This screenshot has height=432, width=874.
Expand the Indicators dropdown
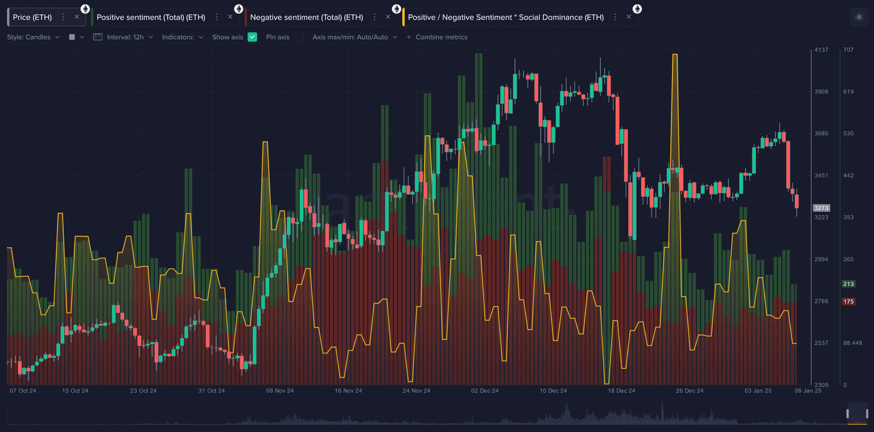click(x=182, y=37)
